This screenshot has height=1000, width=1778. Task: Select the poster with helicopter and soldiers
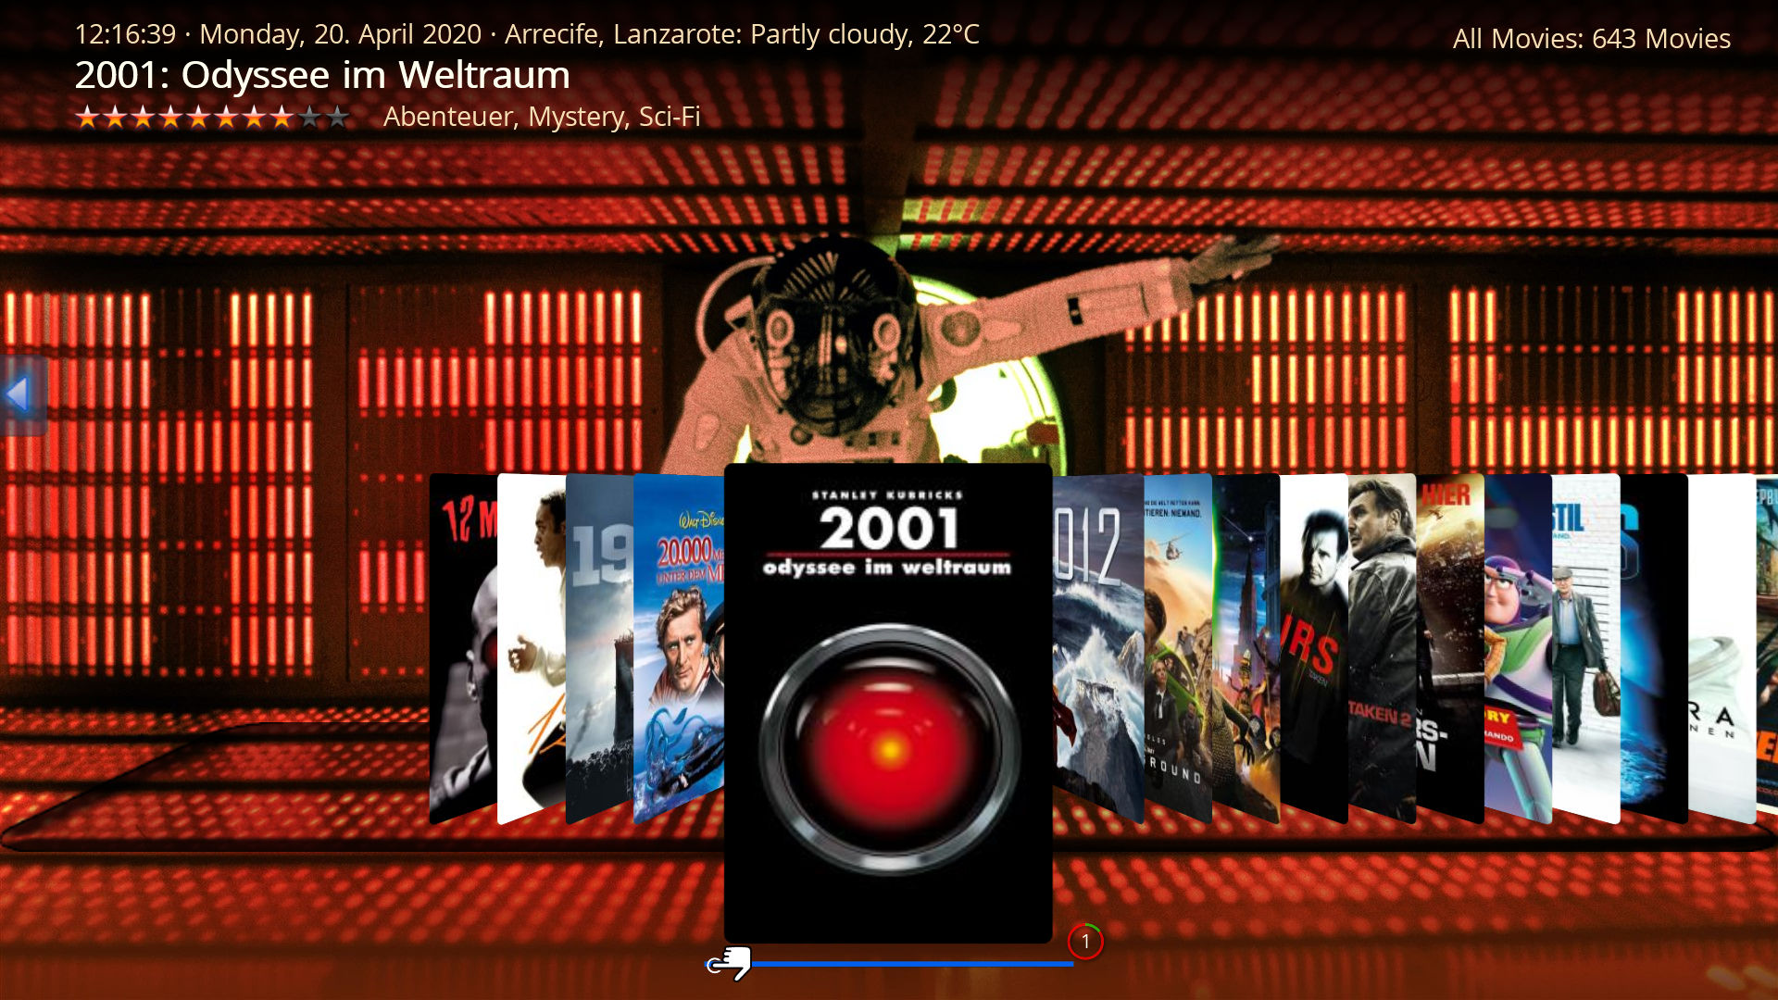[x=1178, y=648]
